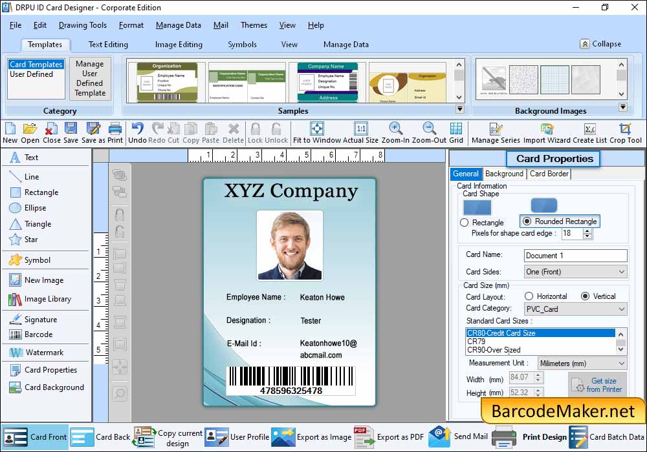The image size is (647, 452).
Task: Click Send Mail button
Action: 458,437
